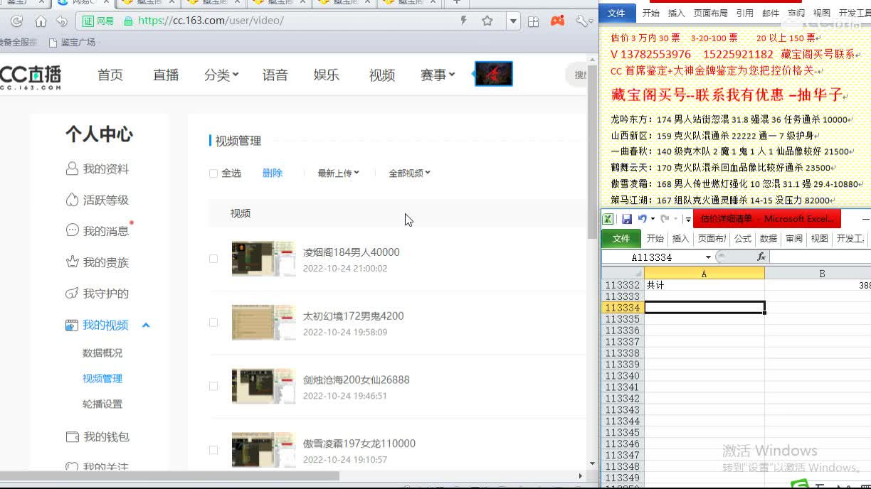This screenshot has height=489, width=871.
Task: Expand the 分类 navigation dropdown
Action: click(x=221, y=75)
